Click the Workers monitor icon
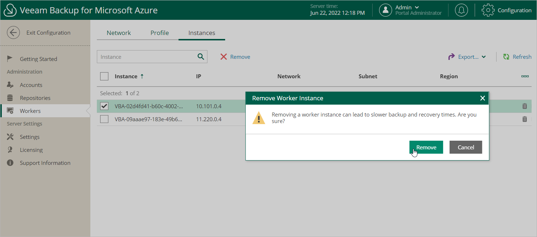 pos(10,111)
